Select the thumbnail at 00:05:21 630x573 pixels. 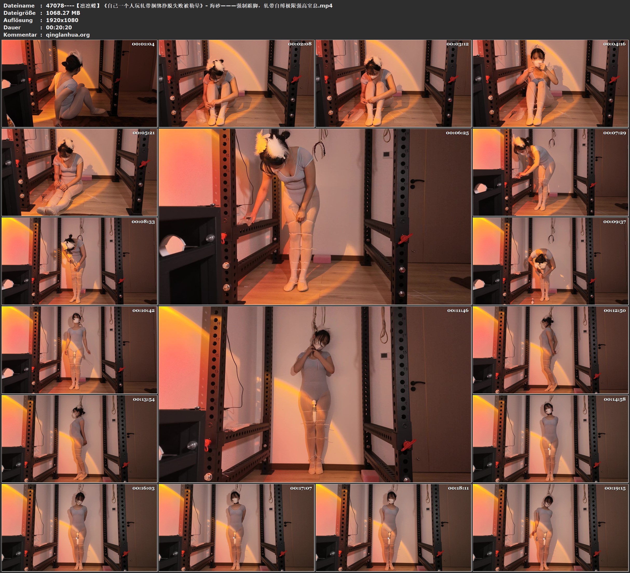pos(79,172)
